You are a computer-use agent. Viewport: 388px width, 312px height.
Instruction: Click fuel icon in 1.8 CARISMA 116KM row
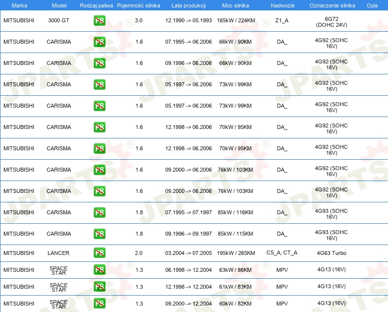[99, 212]
